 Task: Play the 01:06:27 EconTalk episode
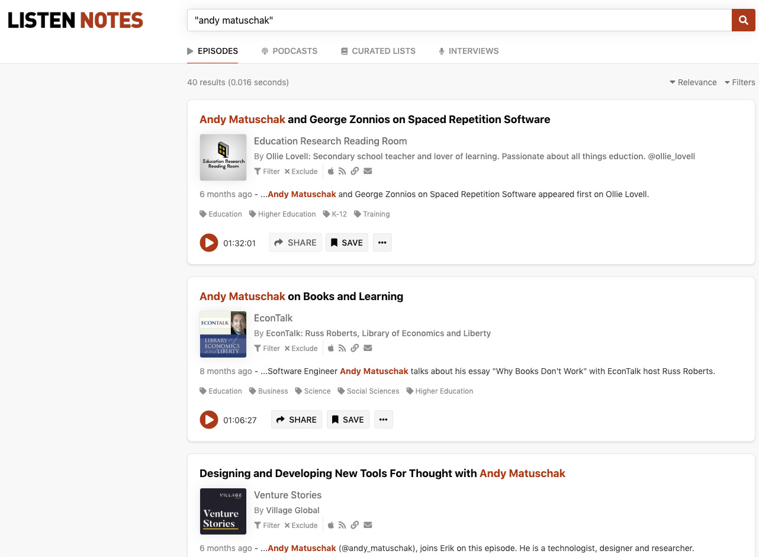coord(208,420)
